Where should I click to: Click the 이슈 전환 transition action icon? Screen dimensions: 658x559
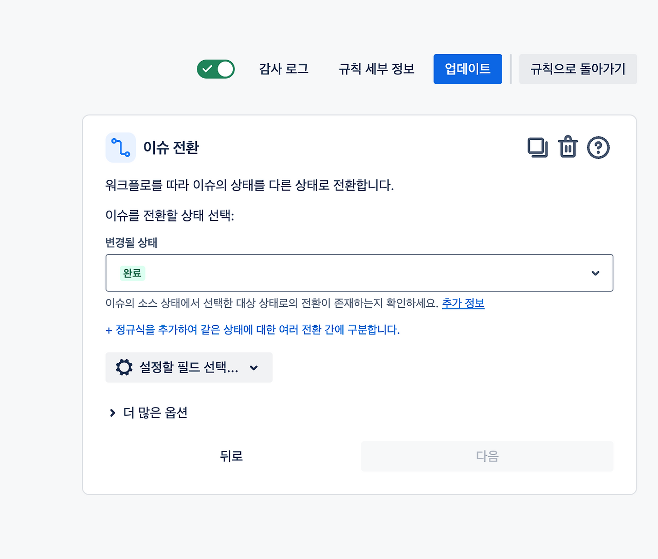pyautogui.click(x=120, y=147)
